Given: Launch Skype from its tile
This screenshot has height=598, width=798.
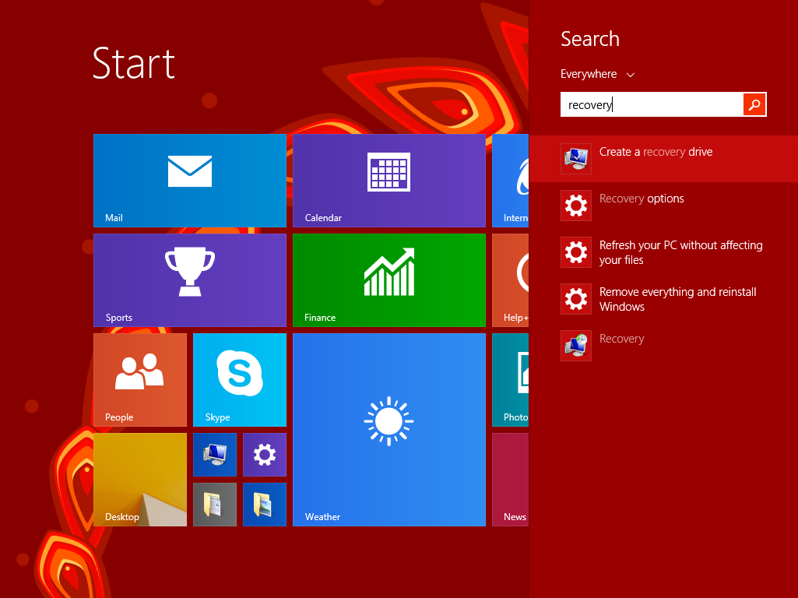Looking at the screenshot, I should point(239,380).
